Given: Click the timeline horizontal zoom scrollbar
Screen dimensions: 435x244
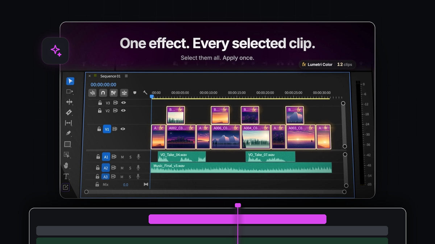Looking at the screenshot, I should pos(215,192).
